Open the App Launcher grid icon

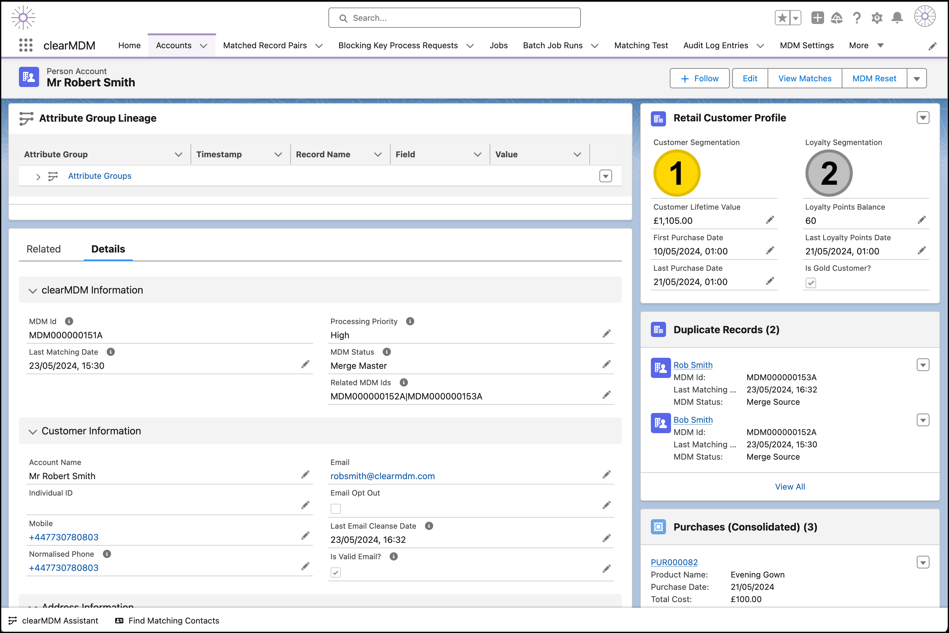26,45
